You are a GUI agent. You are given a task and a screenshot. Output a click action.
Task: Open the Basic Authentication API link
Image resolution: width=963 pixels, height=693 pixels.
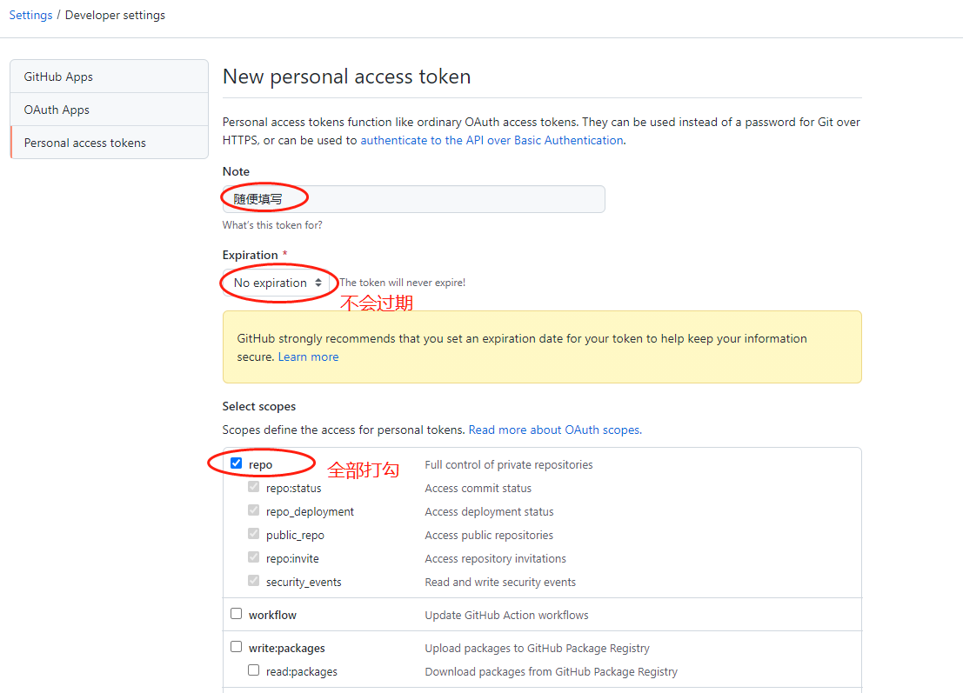(492, 140)
